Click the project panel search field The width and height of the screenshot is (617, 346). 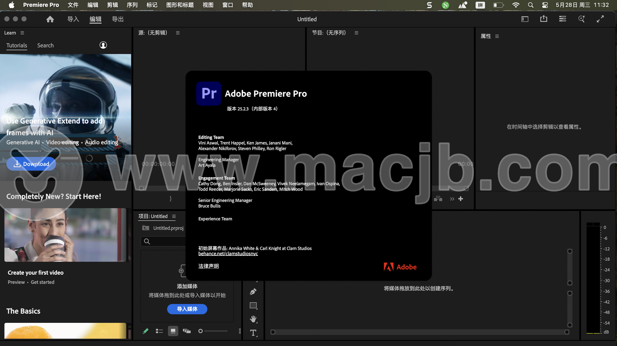click(163, 241)
